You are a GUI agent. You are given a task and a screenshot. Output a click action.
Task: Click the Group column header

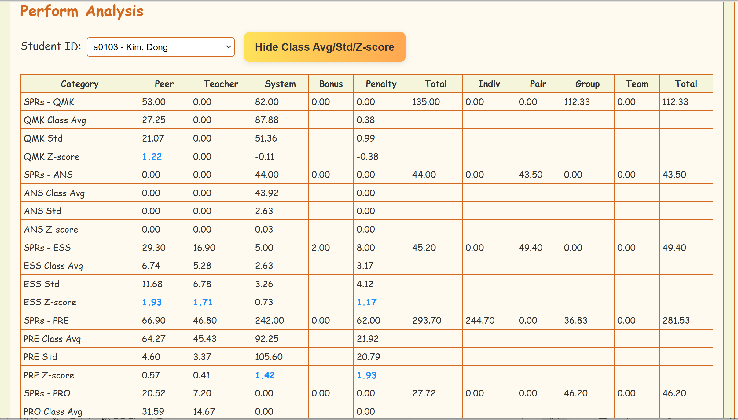tap(587, 84)
